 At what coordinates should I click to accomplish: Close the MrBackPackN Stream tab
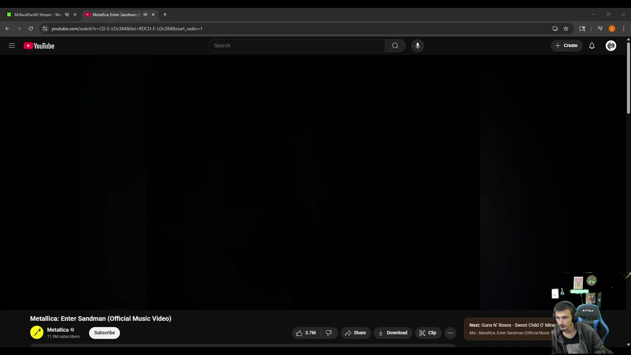click(75, 14)
